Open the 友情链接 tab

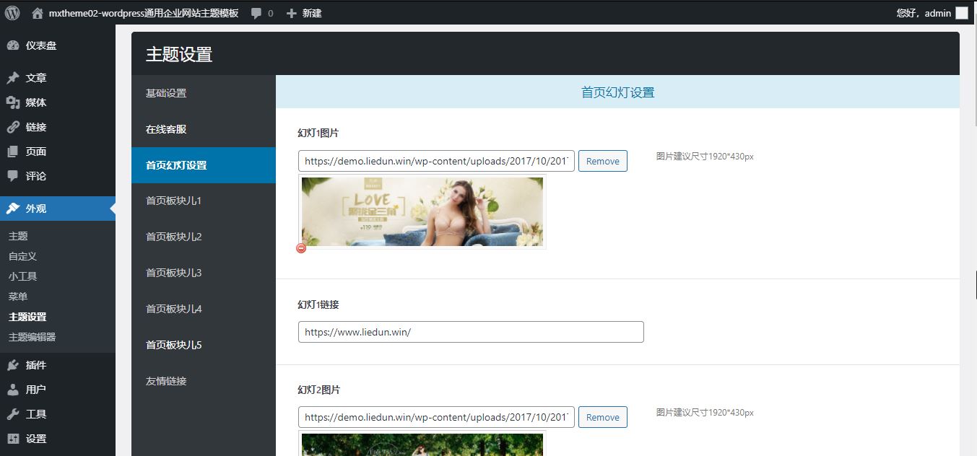pyautogui.click(x=166, y=381)
